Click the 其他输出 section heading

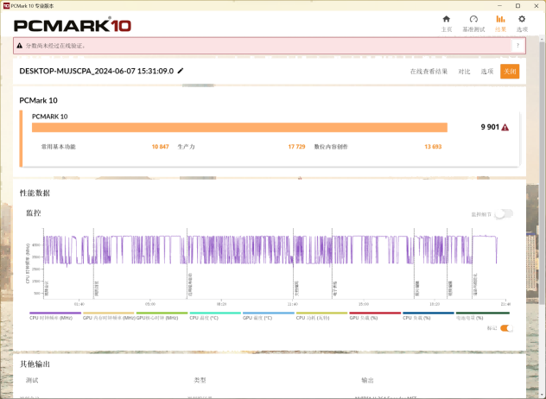coord(35,364)
